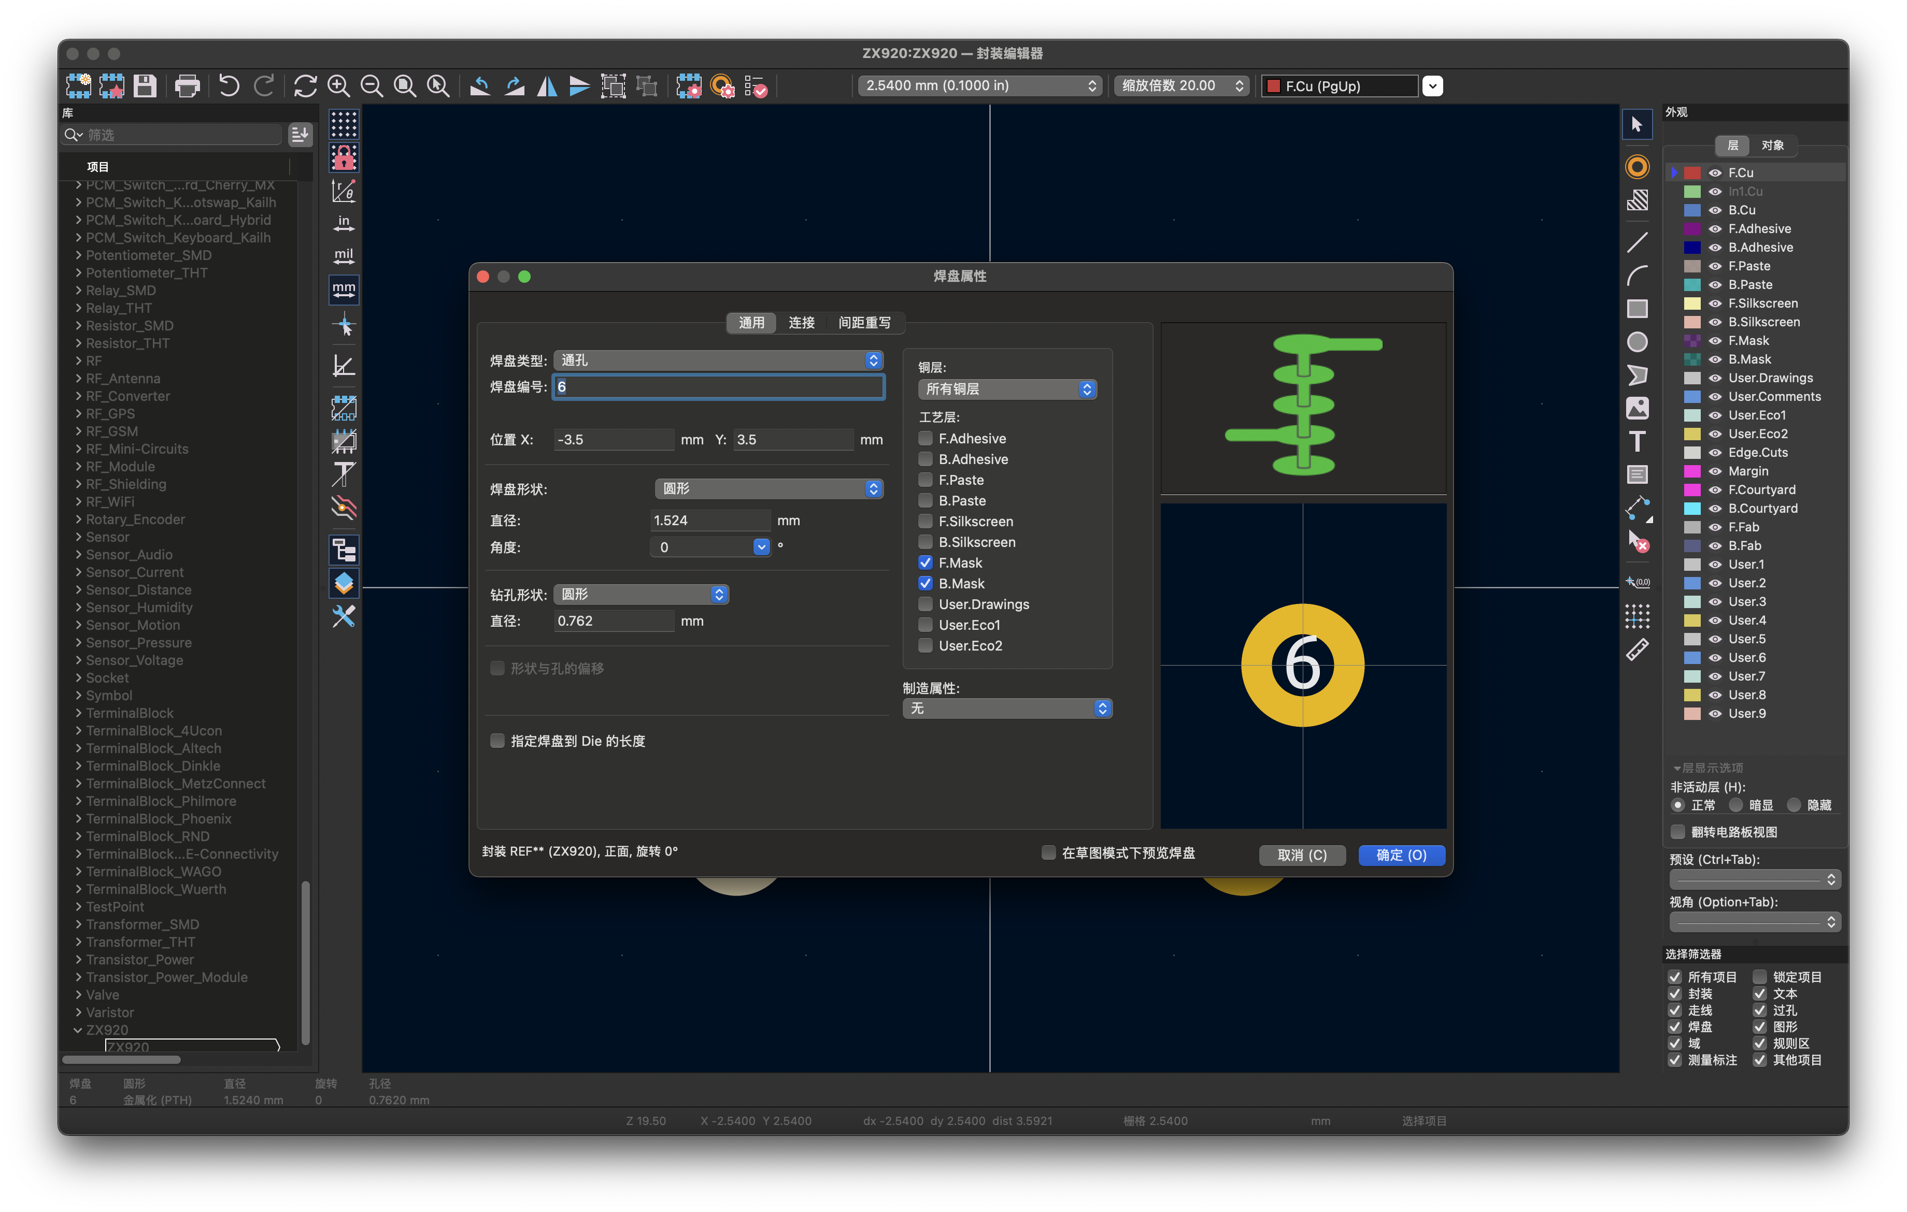Switch units to millimeters
1907x1212 pixels.
tap(344, 290)
